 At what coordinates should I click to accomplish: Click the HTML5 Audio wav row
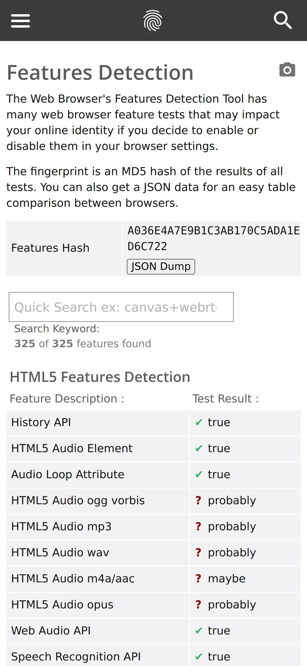[x=60, y=553]
